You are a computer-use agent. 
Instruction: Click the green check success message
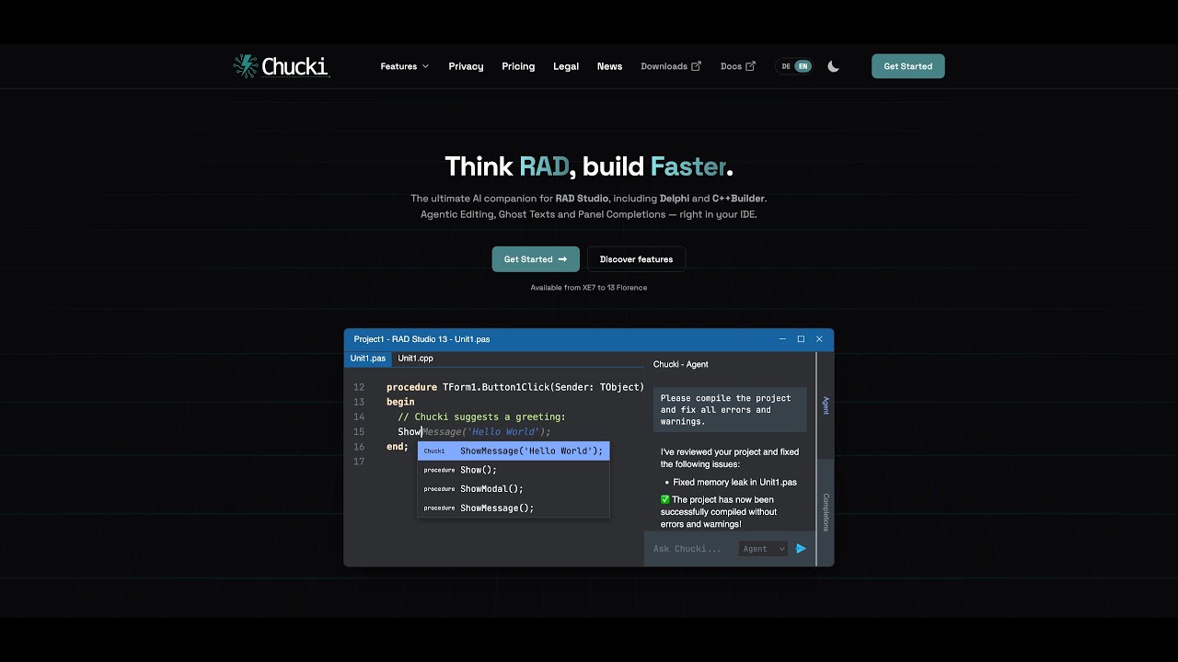point(720,512)
